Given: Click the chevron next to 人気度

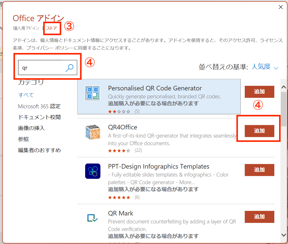Looking at the screenshot, I should pyautogui.click(x=276, y=68).
